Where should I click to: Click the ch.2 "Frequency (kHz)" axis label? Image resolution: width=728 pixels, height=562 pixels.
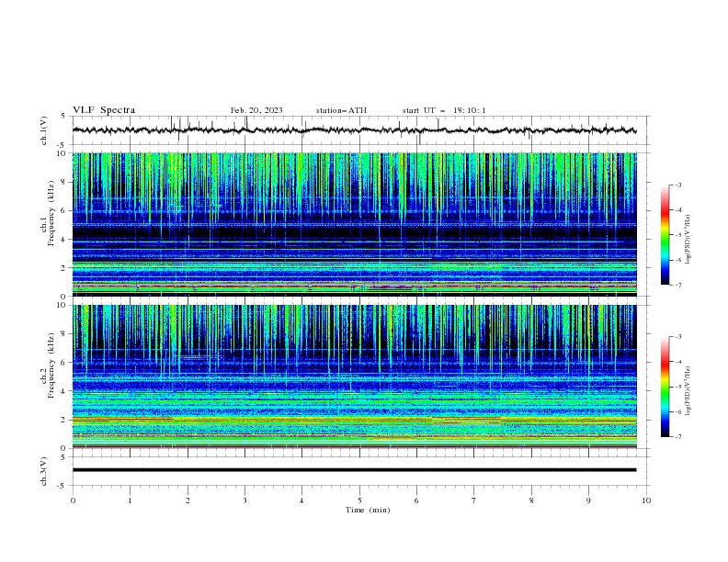click(x=51, y=365)
